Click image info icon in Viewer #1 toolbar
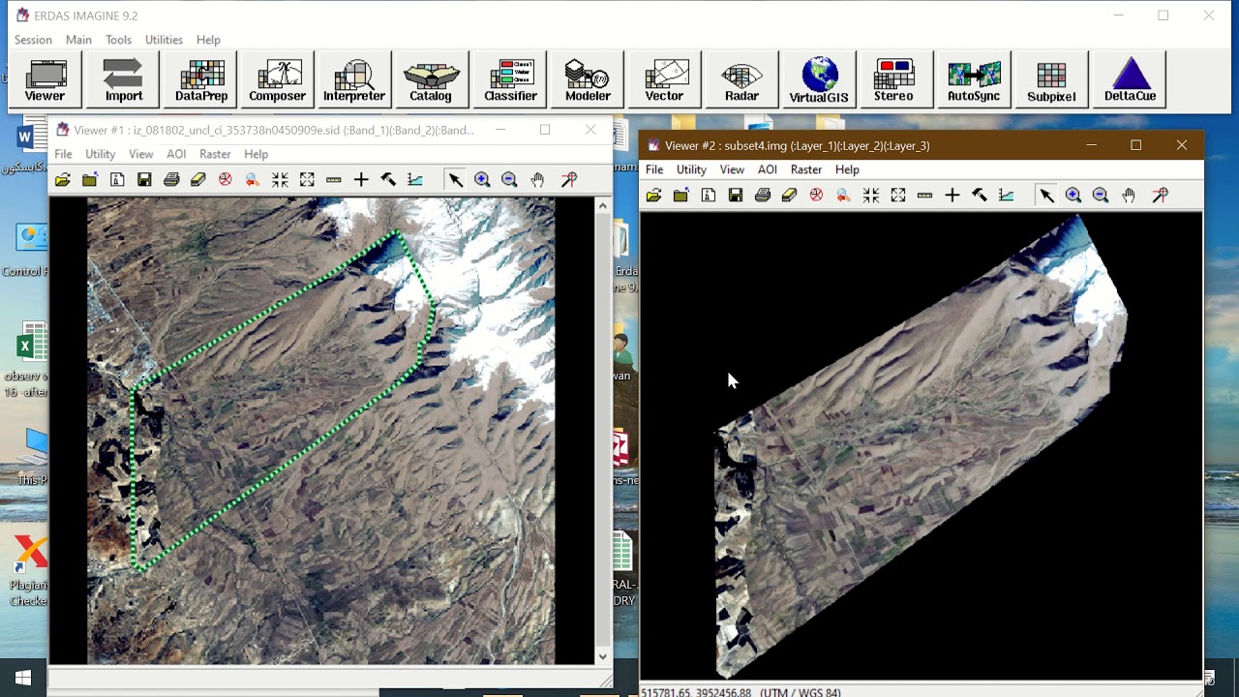This screenshot has height=697, width=1239. click(117, 179)
